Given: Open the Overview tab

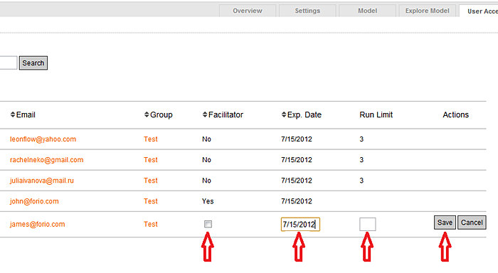Looking at the screenshot, I should click(248, 11).
